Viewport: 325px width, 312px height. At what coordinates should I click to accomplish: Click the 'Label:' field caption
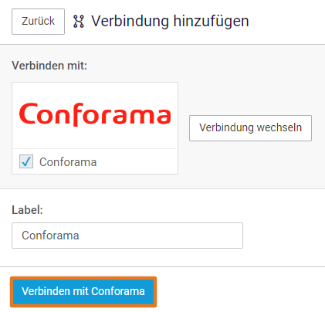[x=27, y=210]
